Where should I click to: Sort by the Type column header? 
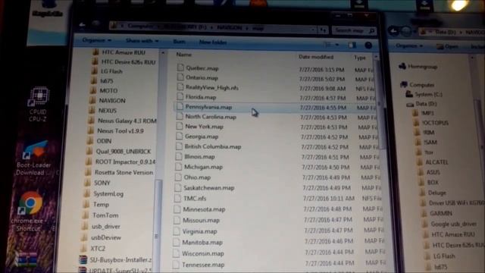pyautogui.click(x=360, y=58)
